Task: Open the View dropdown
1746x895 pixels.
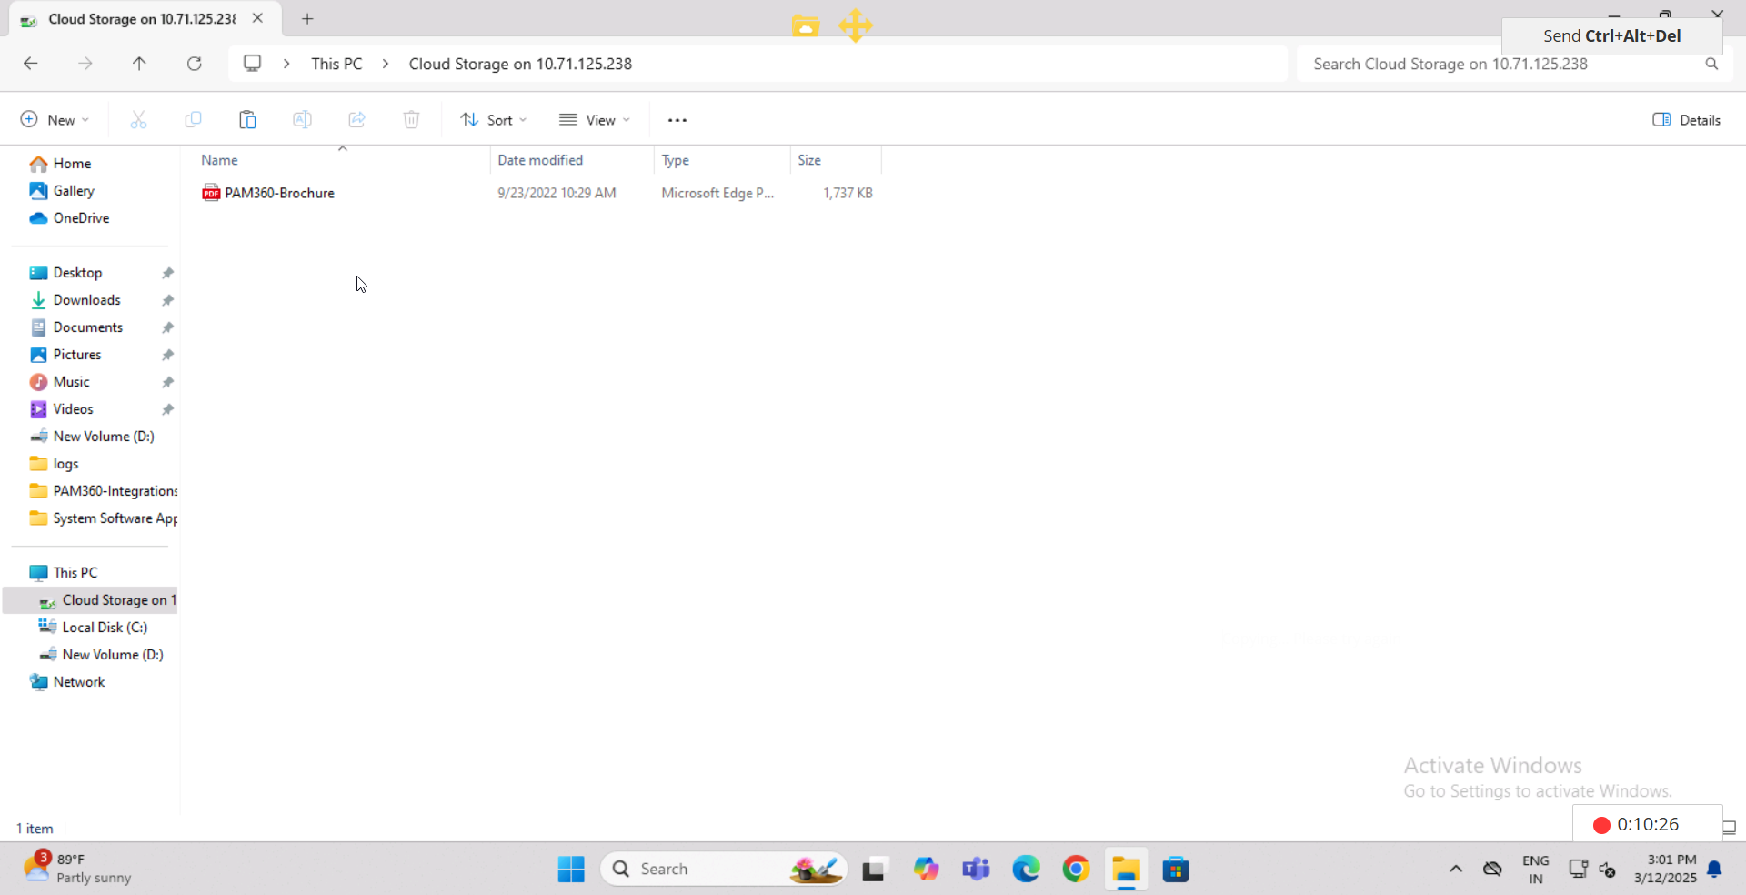Action: point(595,119)
